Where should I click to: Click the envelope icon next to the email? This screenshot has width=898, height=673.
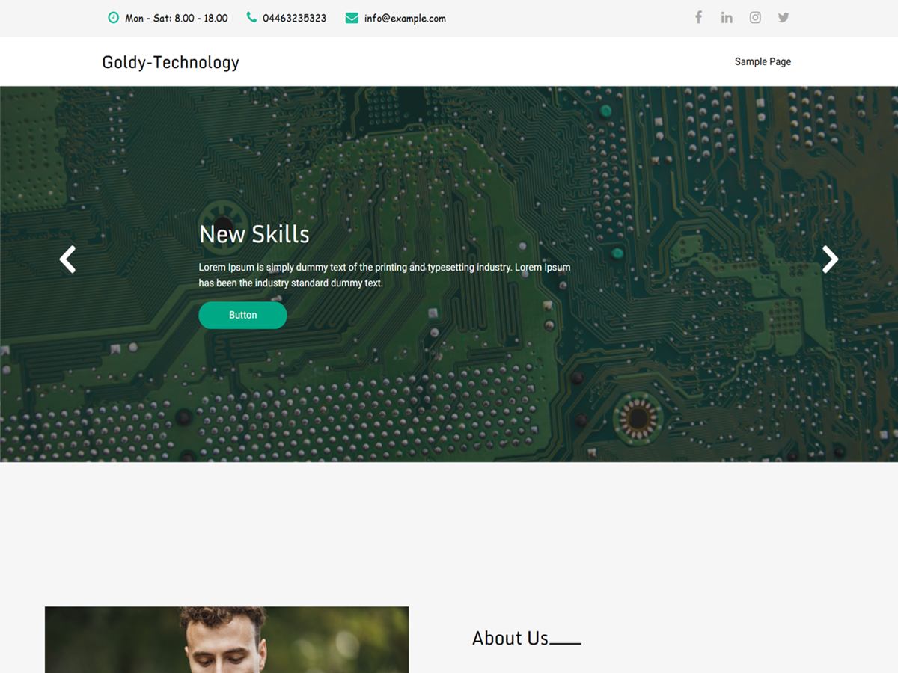[x=352, y=17]
